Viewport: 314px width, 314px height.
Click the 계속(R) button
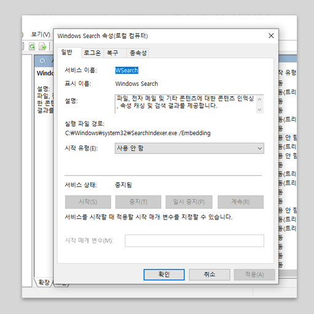coord(240,202)
